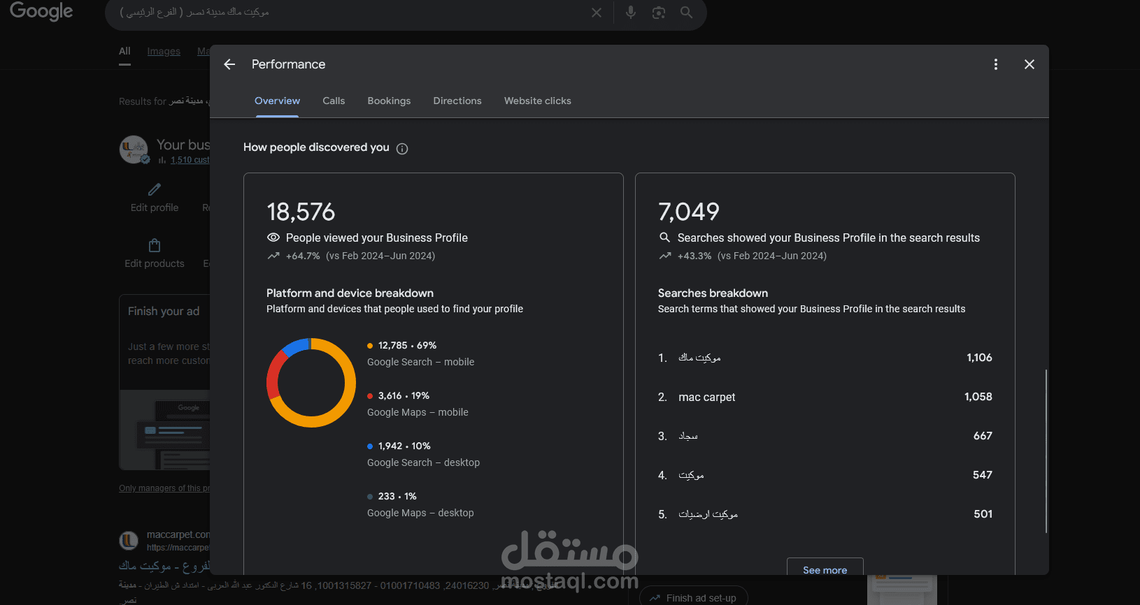The image size is (1140, 605).
Task: Clear the Google search box text
Action: [597, 13]
